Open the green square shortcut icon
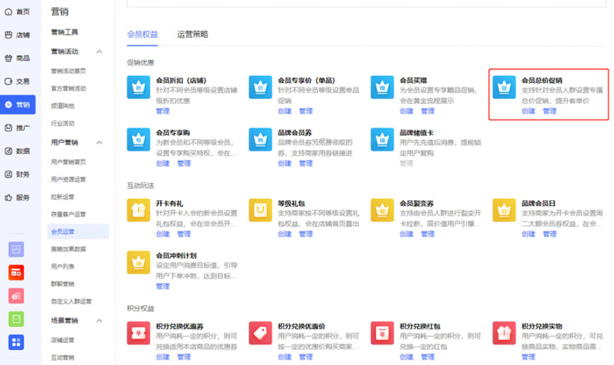 (x=16, y=319)
